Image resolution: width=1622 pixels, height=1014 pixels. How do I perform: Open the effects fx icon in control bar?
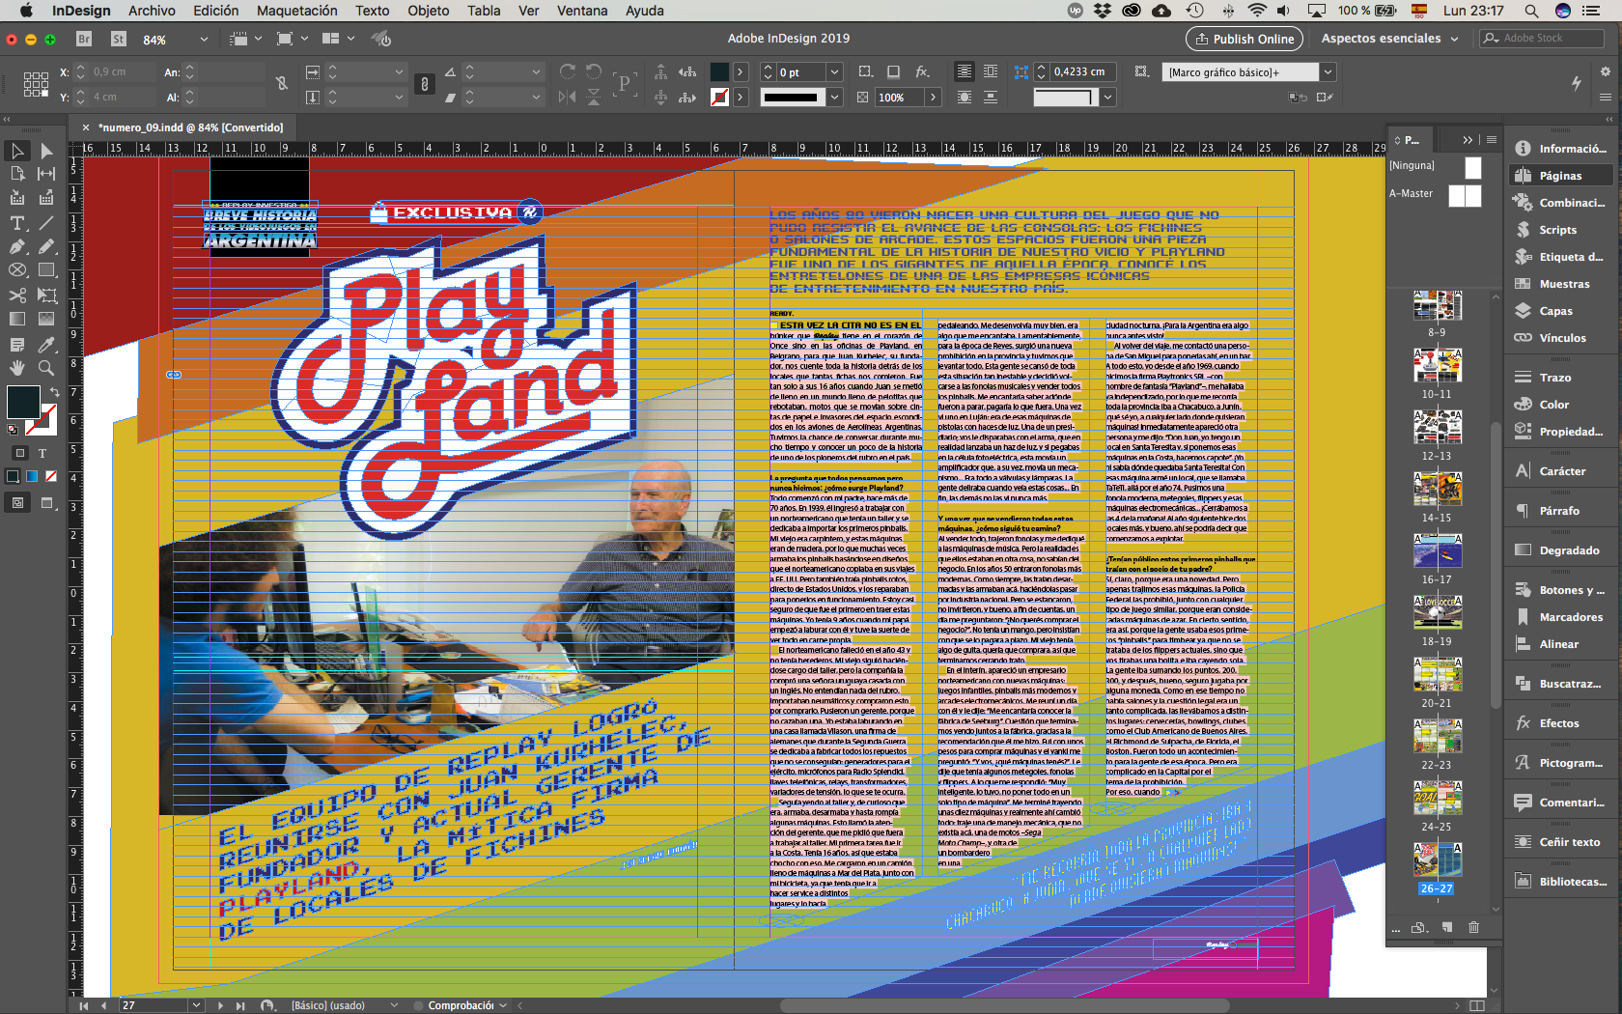pyautogui.click(x=922, y=71)
